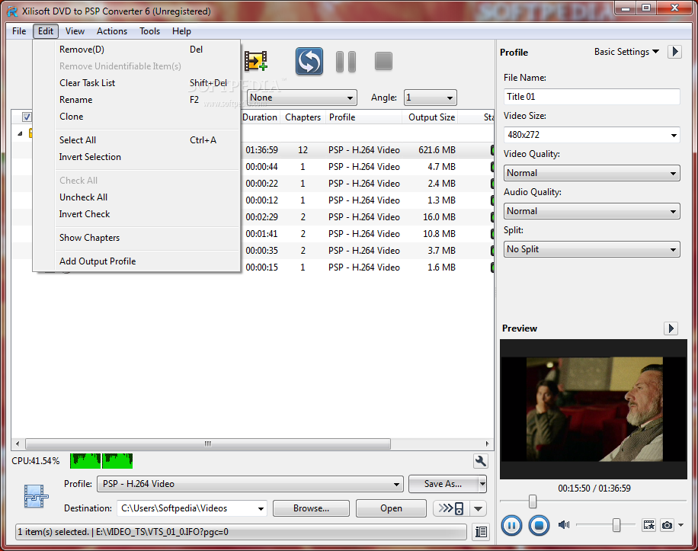Click the Open destination button
698x551 pixels.
[391, 508]
